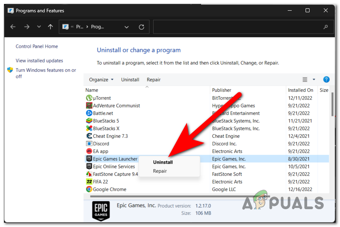
Task: Sort by the Name column header
Action: click(x=92, y=90)
